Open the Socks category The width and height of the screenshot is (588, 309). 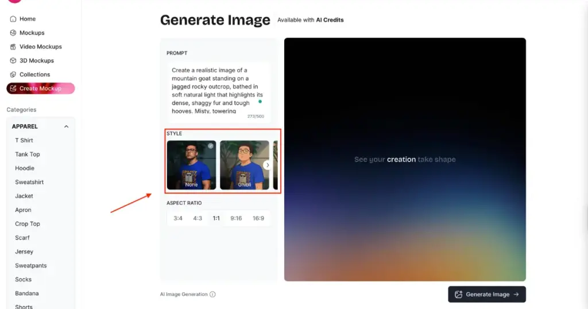tap(23, 279)
